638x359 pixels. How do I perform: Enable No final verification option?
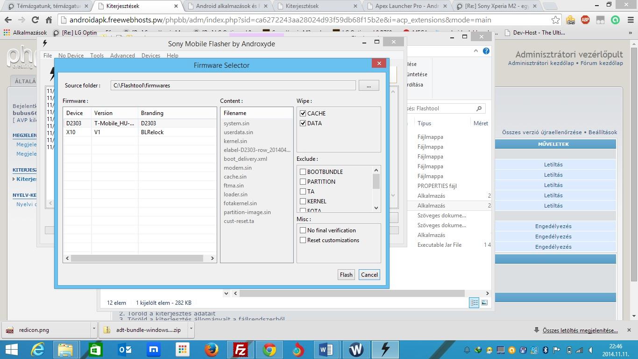[303, 230]
